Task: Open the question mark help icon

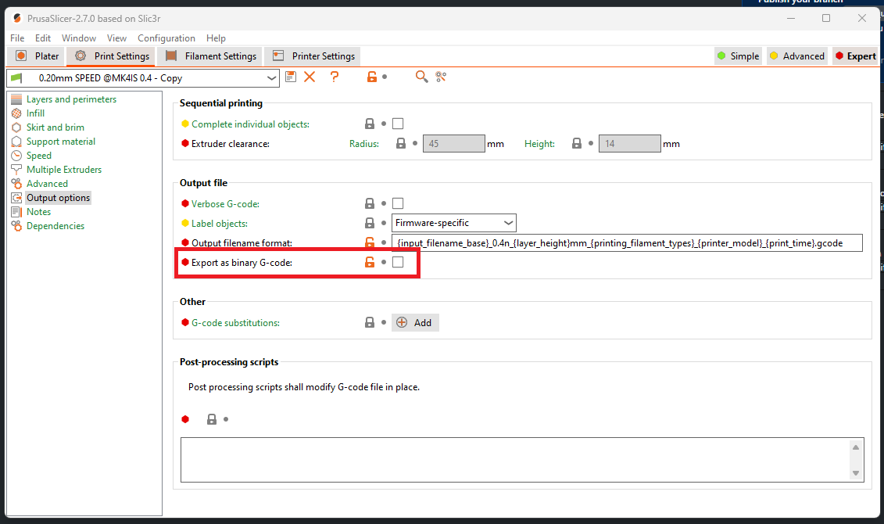Action: click(x=335, y=77)
